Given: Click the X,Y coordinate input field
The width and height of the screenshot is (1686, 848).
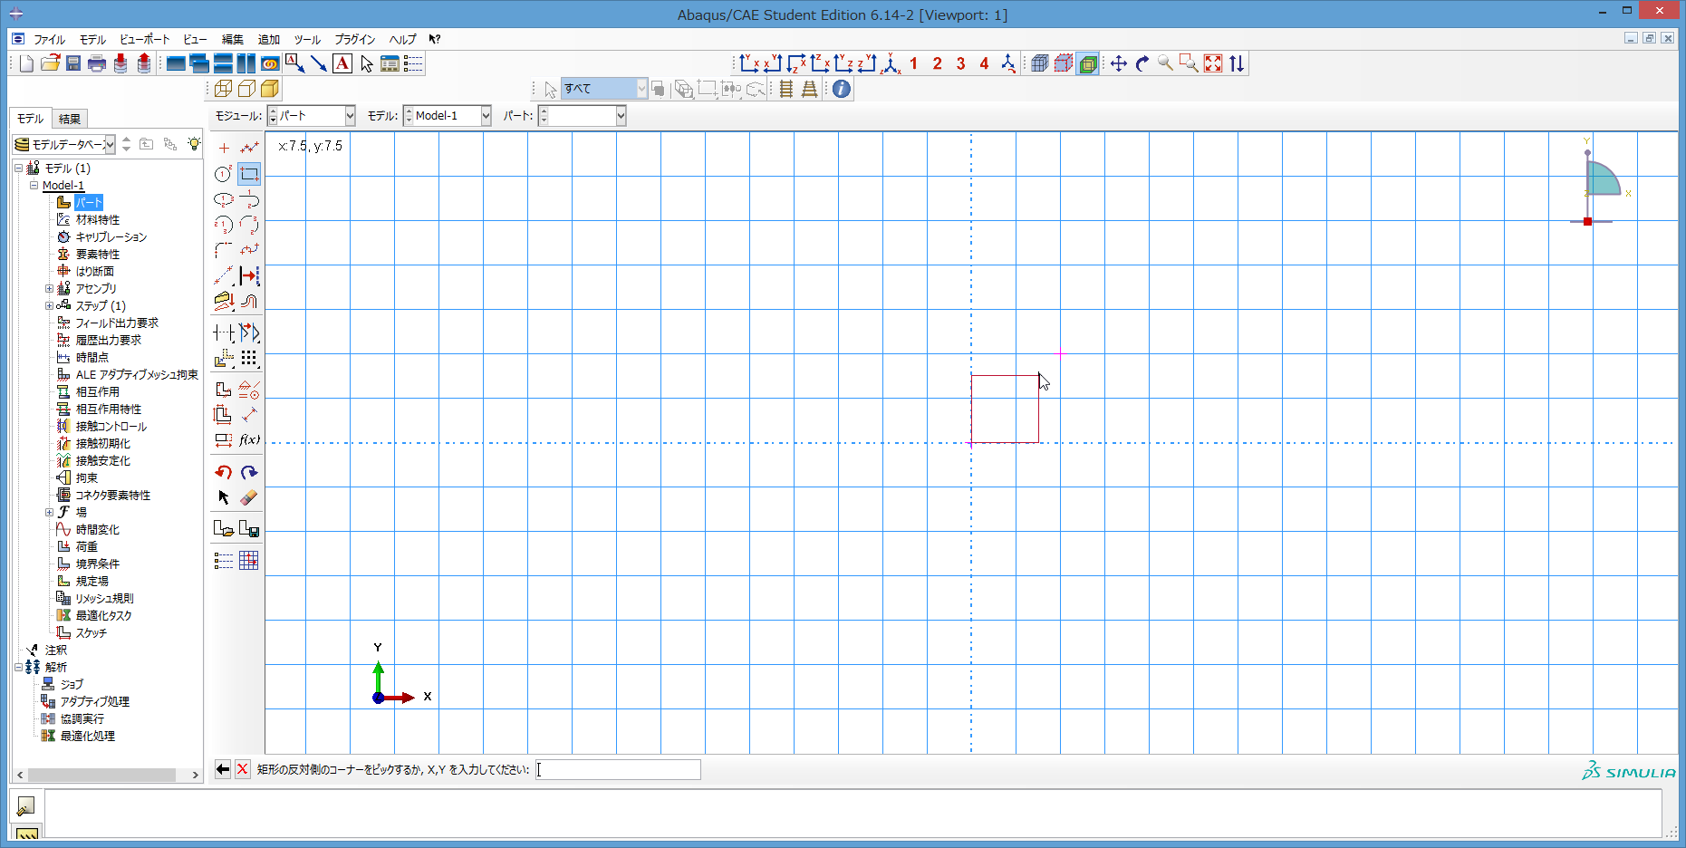Looking at the screenshot, I should pyautogui.click(x=618, y=769).
